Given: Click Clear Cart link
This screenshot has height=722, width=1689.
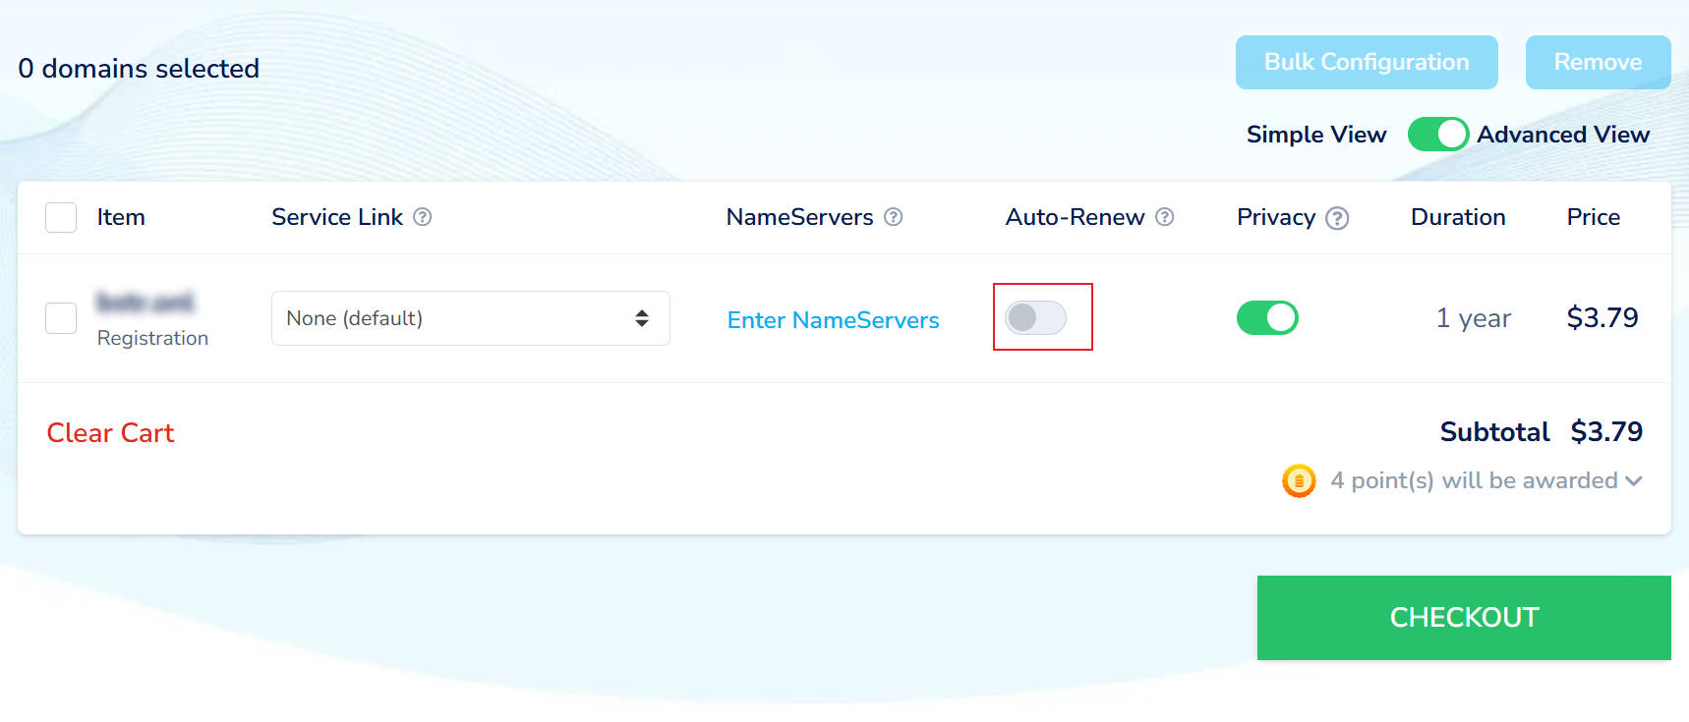Looking at the screenshot, I should (x=110, y=433).
